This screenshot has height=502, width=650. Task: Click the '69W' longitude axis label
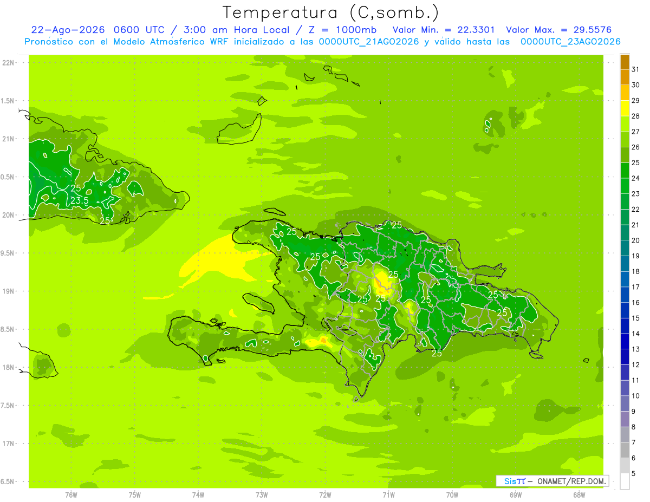coord(516,495)
